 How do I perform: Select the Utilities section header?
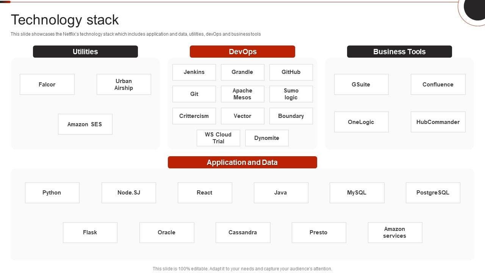click(x=85, y=52)
